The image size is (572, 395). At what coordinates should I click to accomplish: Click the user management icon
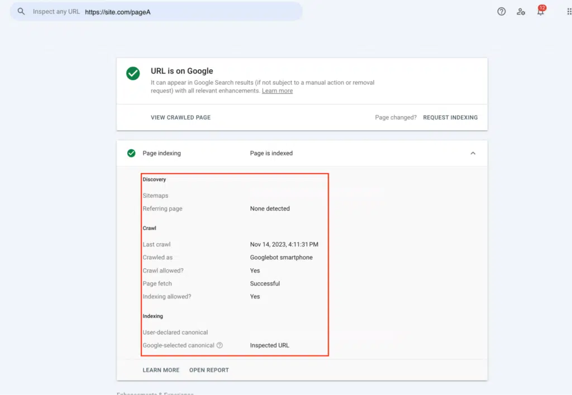(521, 11)
